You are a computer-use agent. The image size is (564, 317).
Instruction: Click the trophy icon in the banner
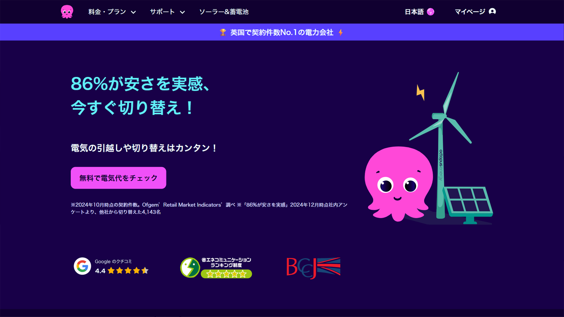(223, 32)
